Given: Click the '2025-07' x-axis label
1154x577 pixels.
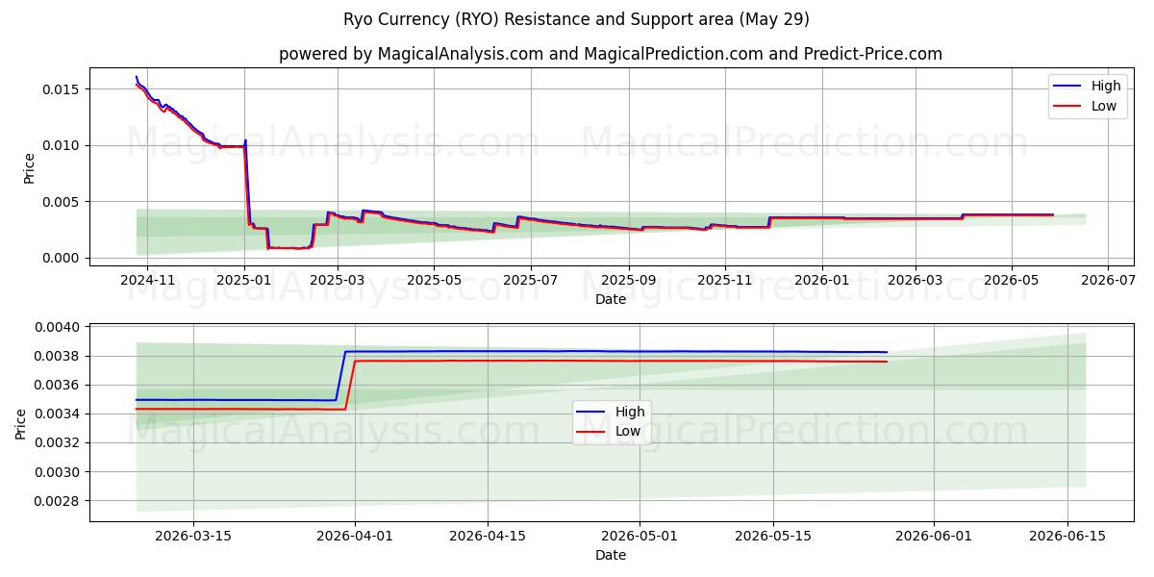Looking at the screenshot, I should tap(531, 280).
